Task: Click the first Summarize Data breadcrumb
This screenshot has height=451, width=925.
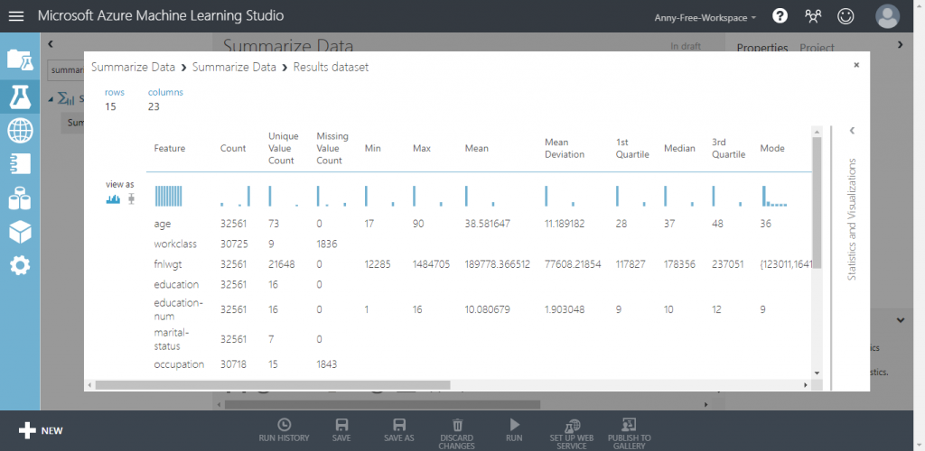Action: point(133,67)
